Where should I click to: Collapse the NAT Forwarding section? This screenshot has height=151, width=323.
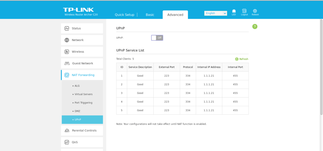[82, 75]
